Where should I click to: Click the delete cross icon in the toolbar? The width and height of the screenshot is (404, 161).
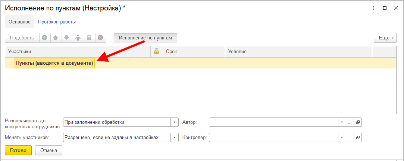(100, 38)
